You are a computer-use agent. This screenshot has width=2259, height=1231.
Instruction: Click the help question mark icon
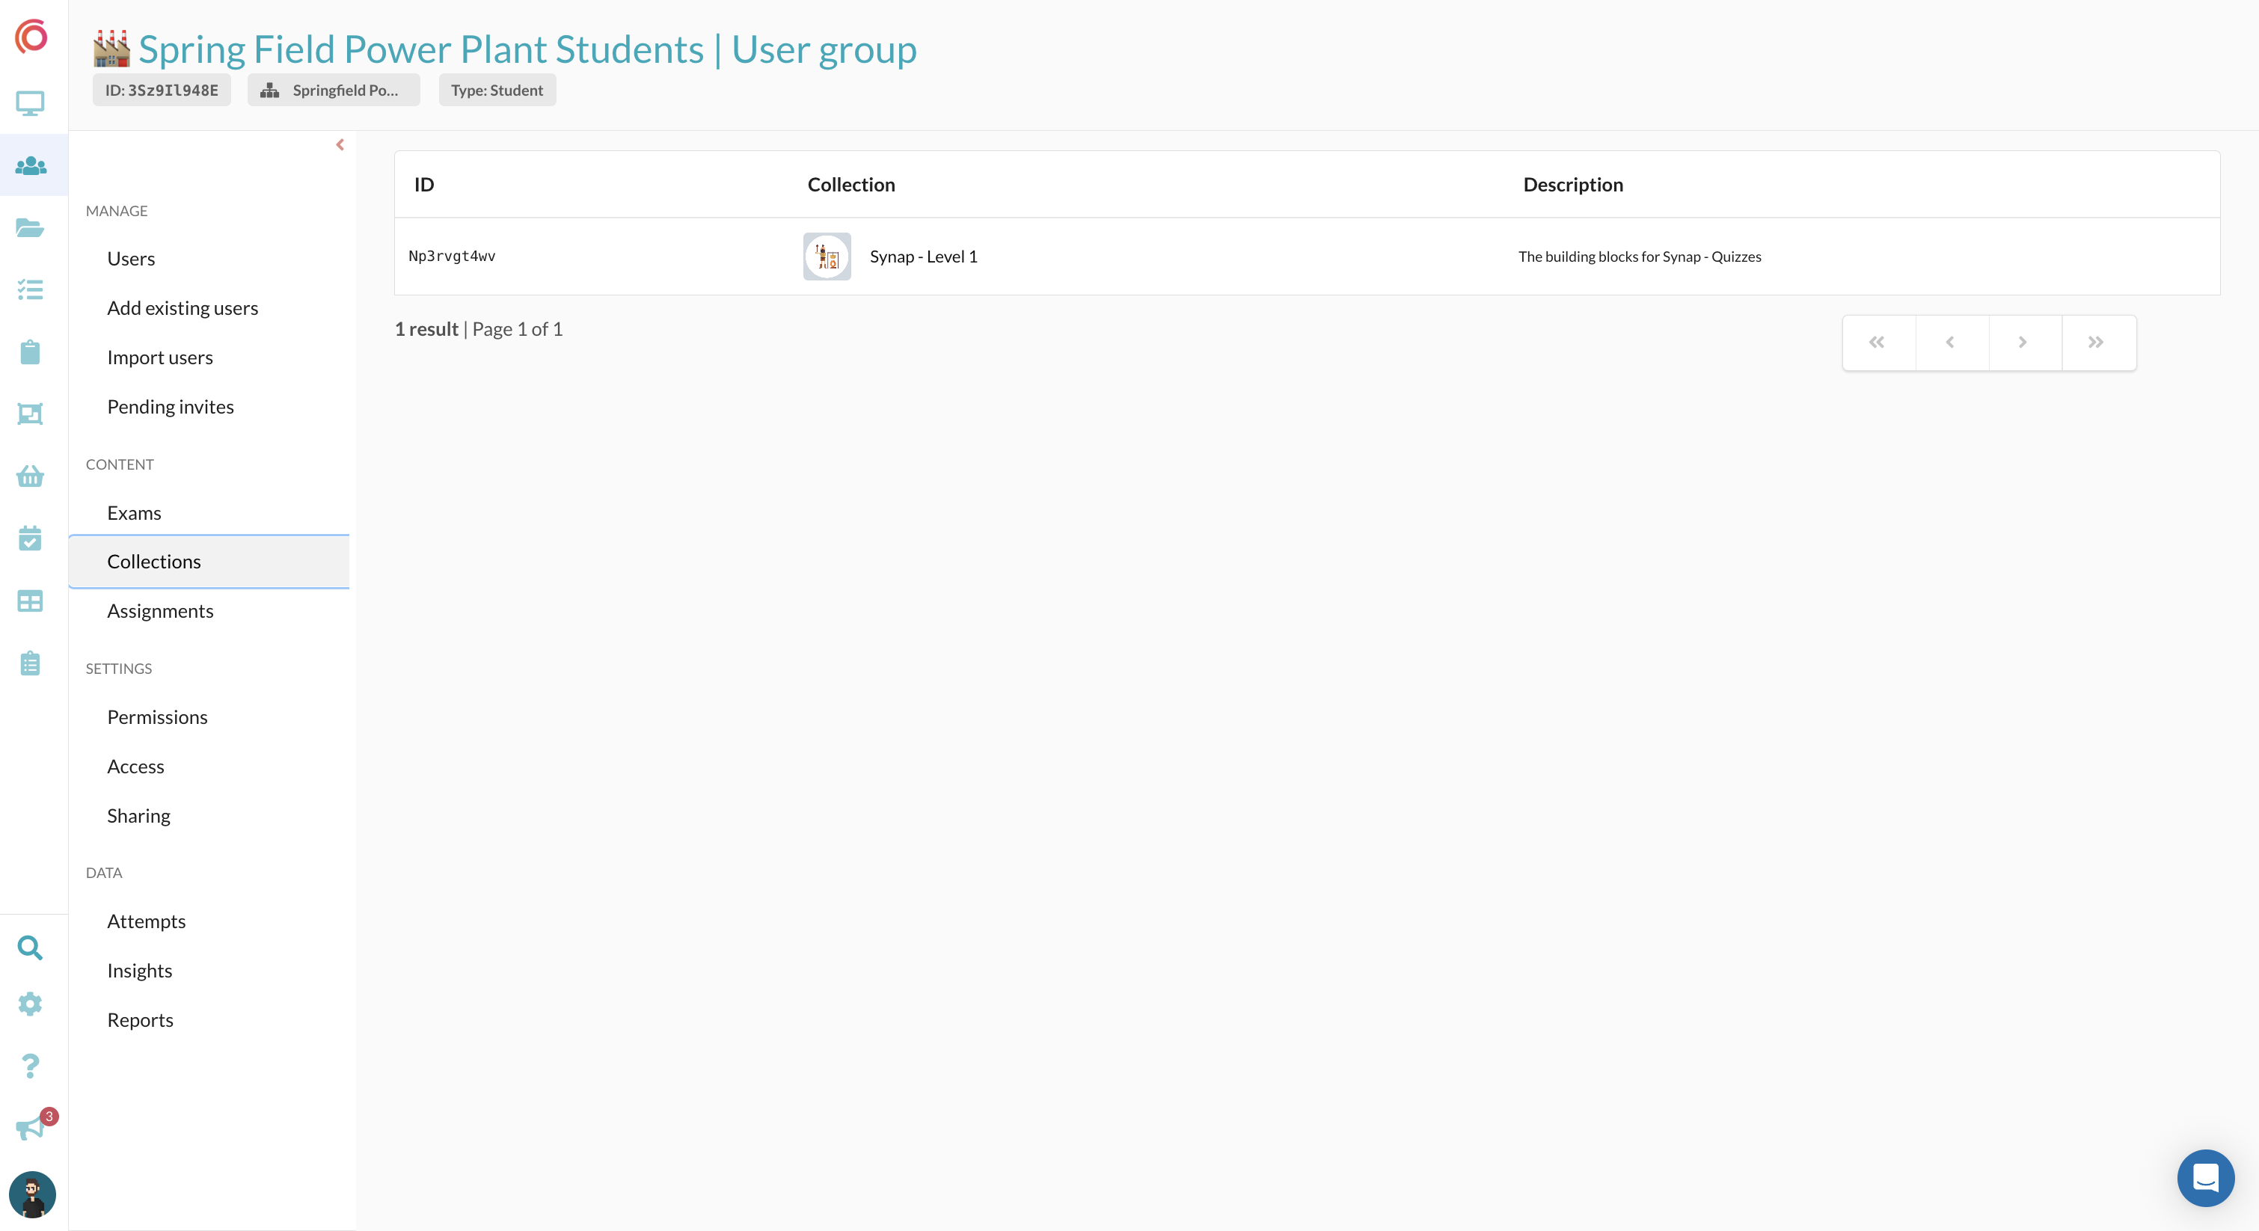[31, 1066]
